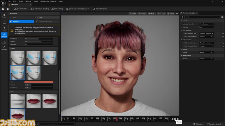Viewport: 225px width, 126px height.
Task: Open the viewport hamburger options icon
Action: pos(177,13)
